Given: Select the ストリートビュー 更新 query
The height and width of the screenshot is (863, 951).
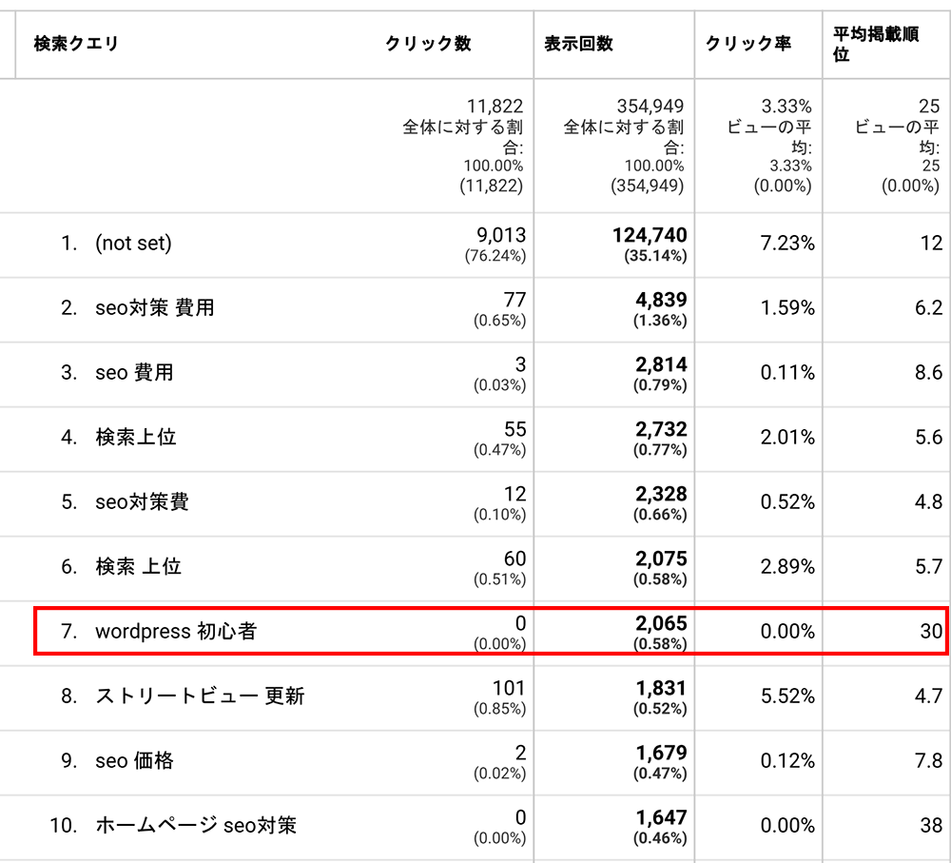Looking at the screenshot, I should (200, 696).
